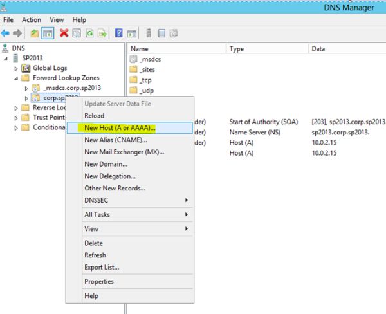Collapse the SP2013 server node
The width and height of the screenshot is (386, 314).
click(6, 59)
